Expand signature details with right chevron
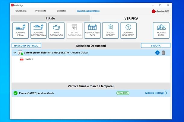Viewport: 184px width, 122px height. point(166,93)
